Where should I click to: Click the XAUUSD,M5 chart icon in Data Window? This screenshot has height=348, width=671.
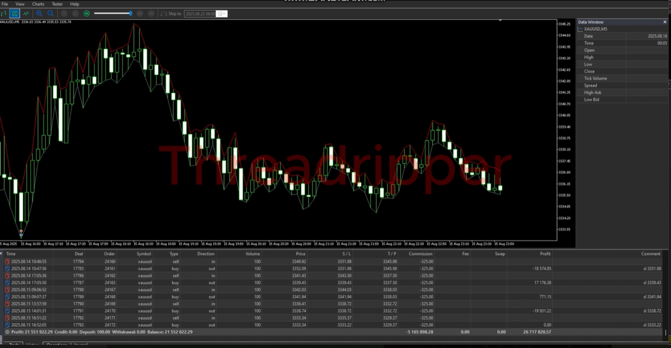point(580,29)
